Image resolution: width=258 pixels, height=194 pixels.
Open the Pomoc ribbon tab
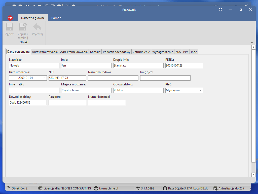[x=56, y=18]
